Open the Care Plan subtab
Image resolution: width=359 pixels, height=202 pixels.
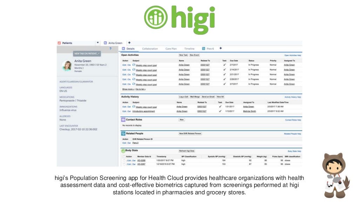[171, 49]
